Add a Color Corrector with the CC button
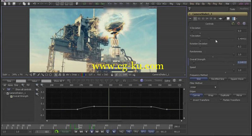Screen dimensions: 252x136 153,3
